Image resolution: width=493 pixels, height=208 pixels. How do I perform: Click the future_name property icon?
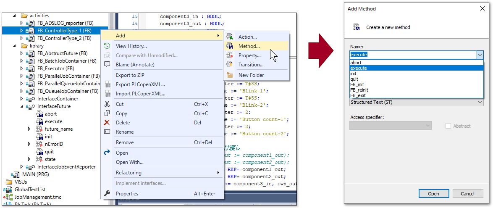coord(39,129)
